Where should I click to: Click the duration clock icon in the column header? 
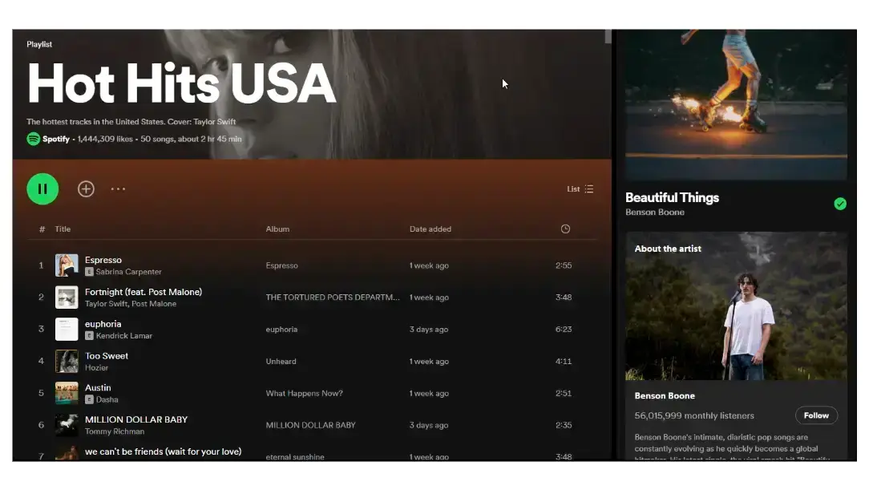[x=564, y=229]
